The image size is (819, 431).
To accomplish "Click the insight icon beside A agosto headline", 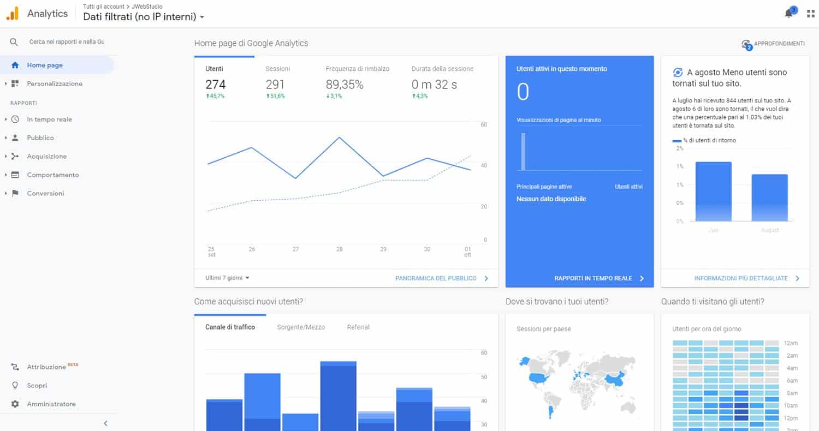I will click(678, 72).
